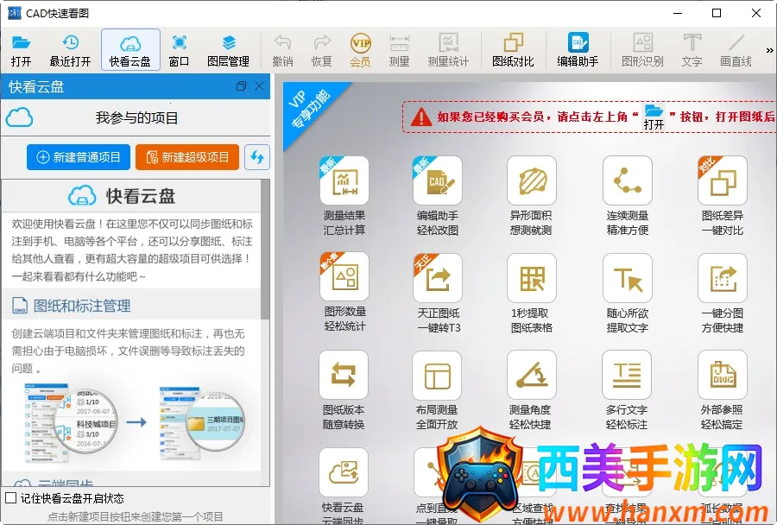Enable 记住快看云盘开启状态 checkbox
This screenshot has width=777, height=525.
click(x=11, y=498)
